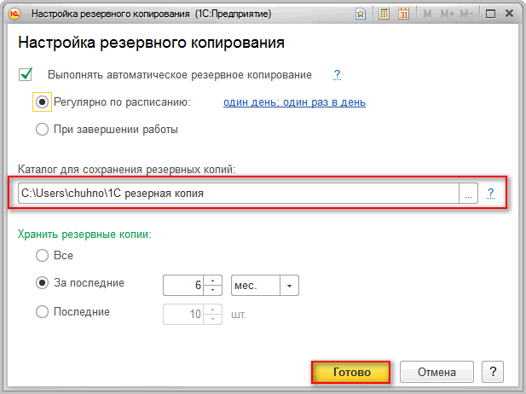This screenshot has height=394, width=526.
Task: Toggle automatic backup checkbox
Action: 26,74
